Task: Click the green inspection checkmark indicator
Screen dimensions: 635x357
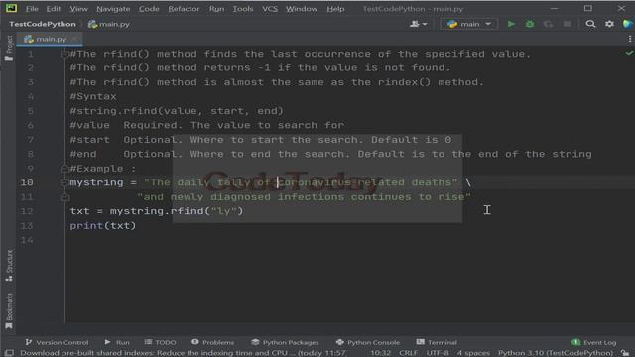Action: (629, 53)
